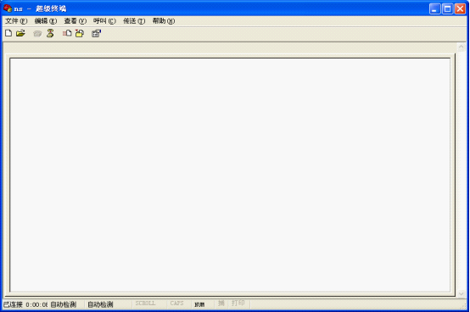
Task: Click the NUM indicator in the status bar
Action: 199,305
